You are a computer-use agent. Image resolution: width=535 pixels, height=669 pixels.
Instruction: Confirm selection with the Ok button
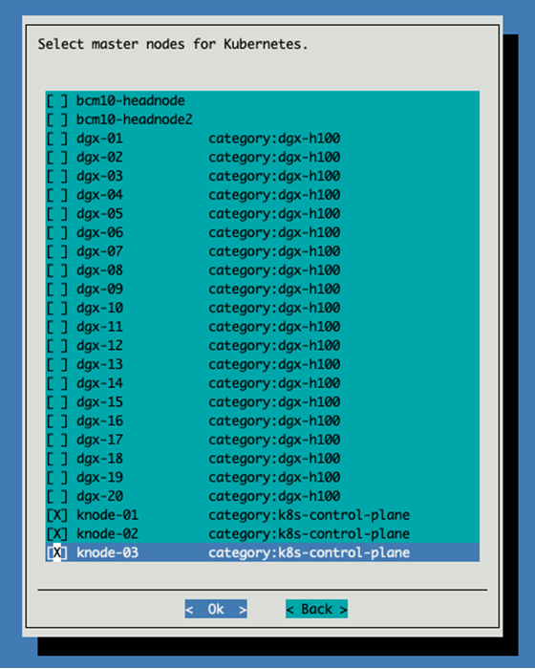pos(216,609)
